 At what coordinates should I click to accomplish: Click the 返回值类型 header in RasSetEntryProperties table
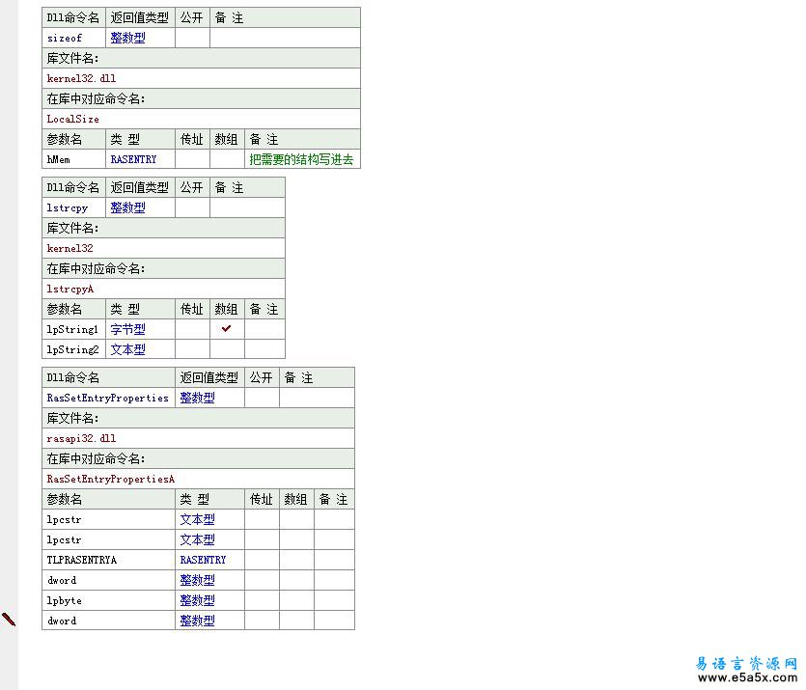(208, 378)
